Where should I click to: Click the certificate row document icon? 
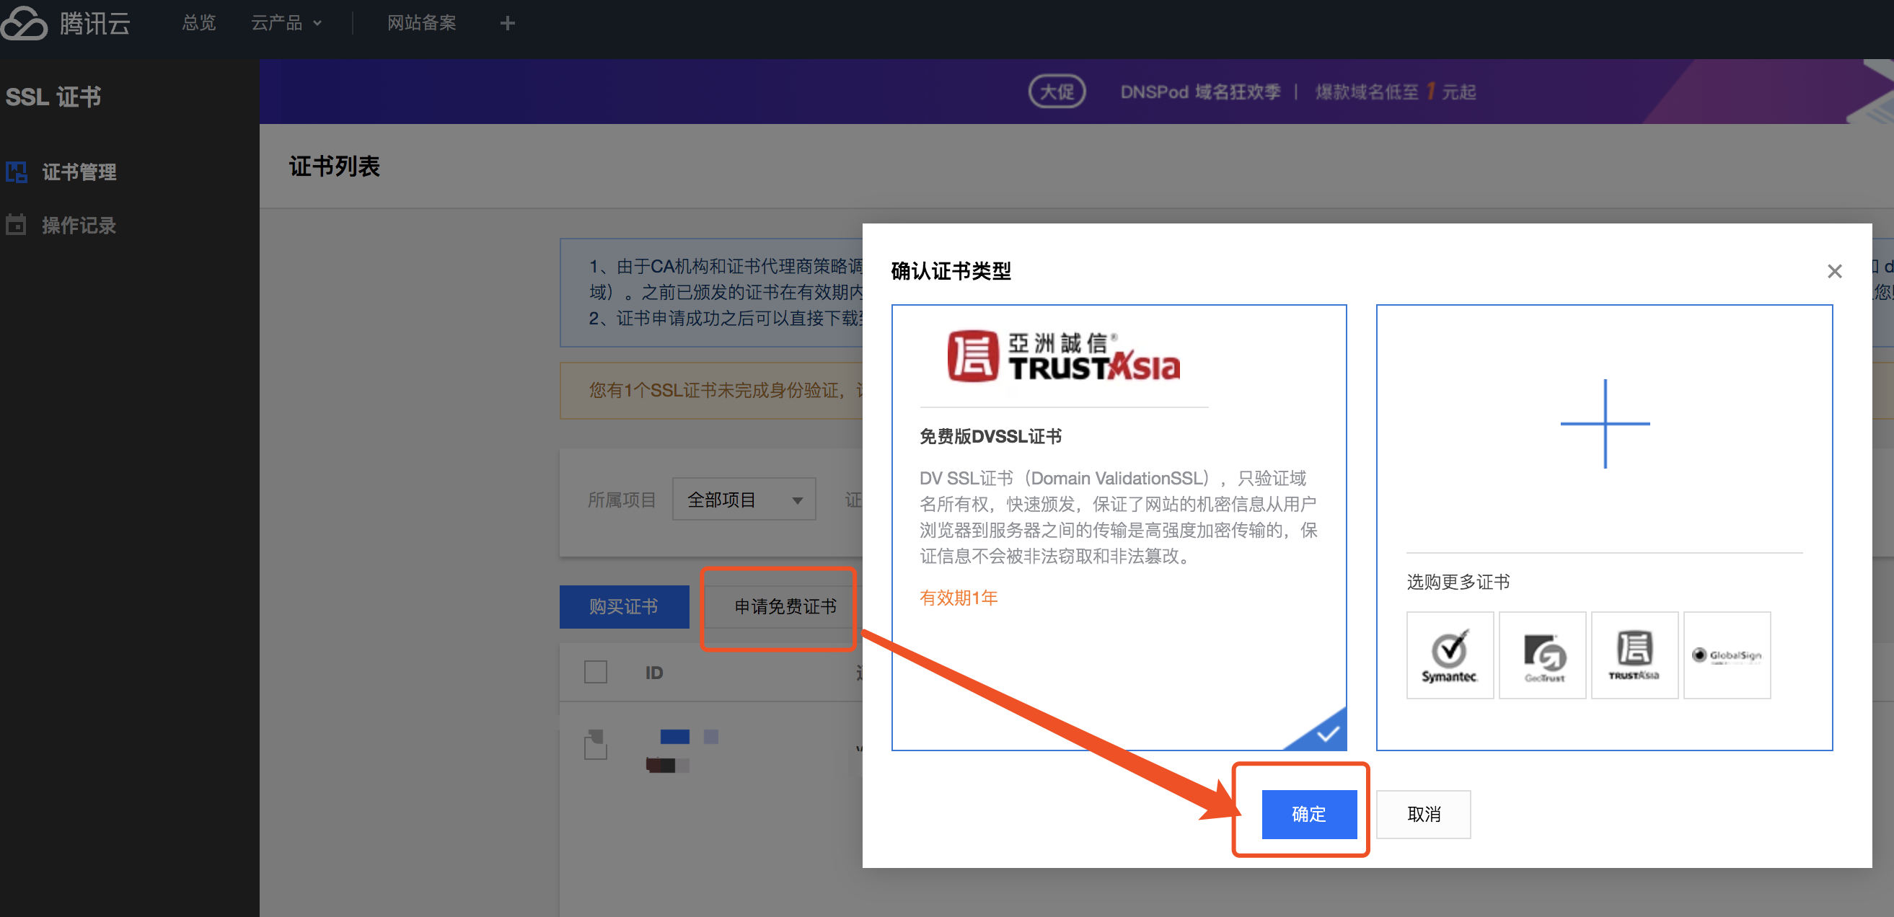(595, 744)
